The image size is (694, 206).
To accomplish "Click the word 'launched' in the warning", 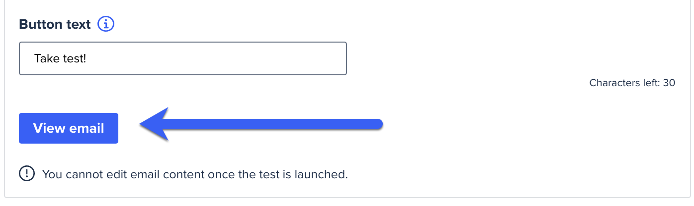I will click(x=324, y=174).
